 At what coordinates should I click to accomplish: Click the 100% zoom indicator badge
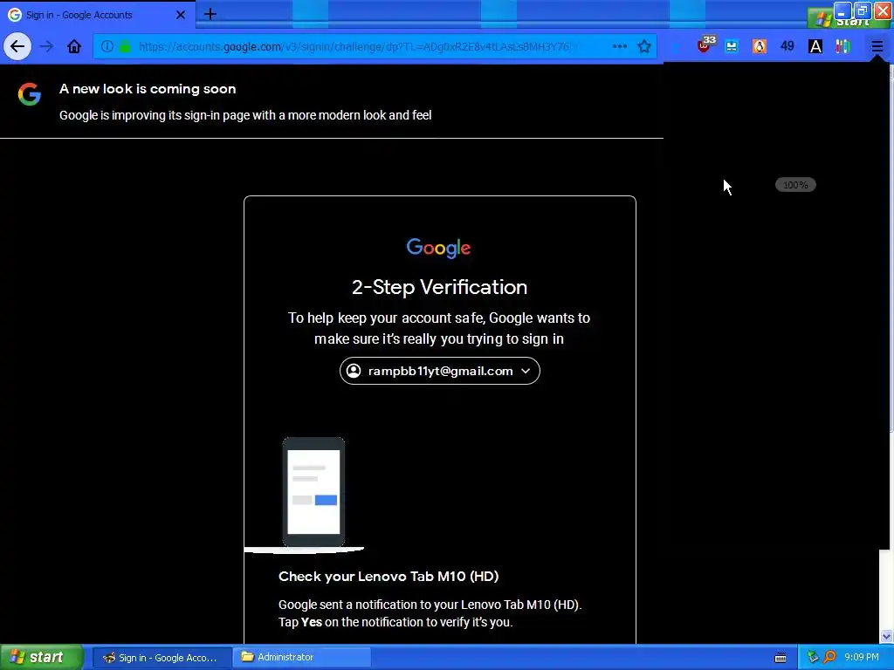795,185
